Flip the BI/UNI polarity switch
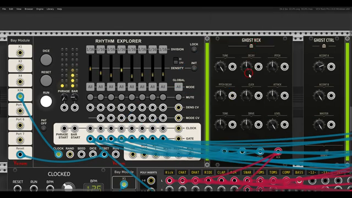 pos(175,61)
